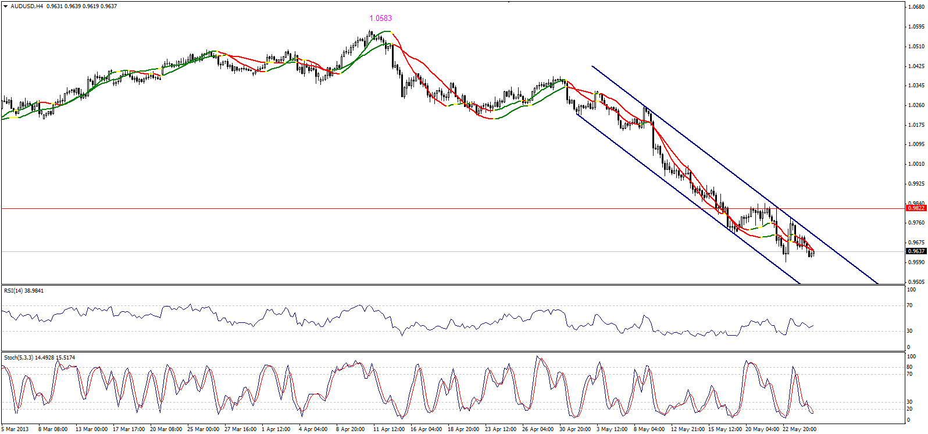Select the 22 May 20:00 time label

(799, 429)
